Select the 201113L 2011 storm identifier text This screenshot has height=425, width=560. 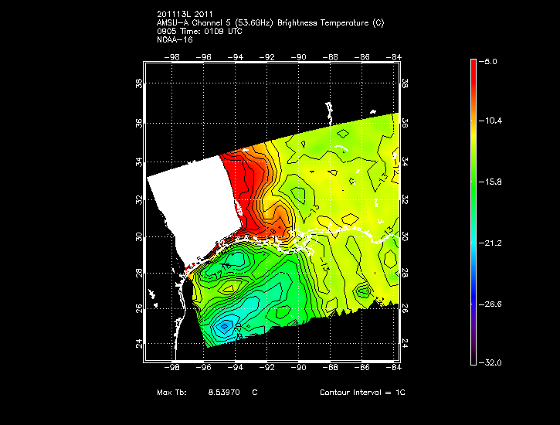(184, 15)
